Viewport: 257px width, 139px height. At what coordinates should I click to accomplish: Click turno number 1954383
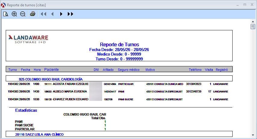(13, 92)
